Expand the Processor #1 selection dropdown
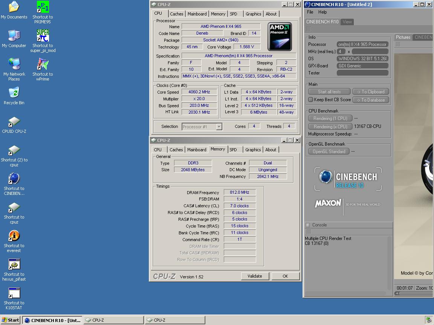This screenshot has width=434, height=325. click(x=219, y=127)
